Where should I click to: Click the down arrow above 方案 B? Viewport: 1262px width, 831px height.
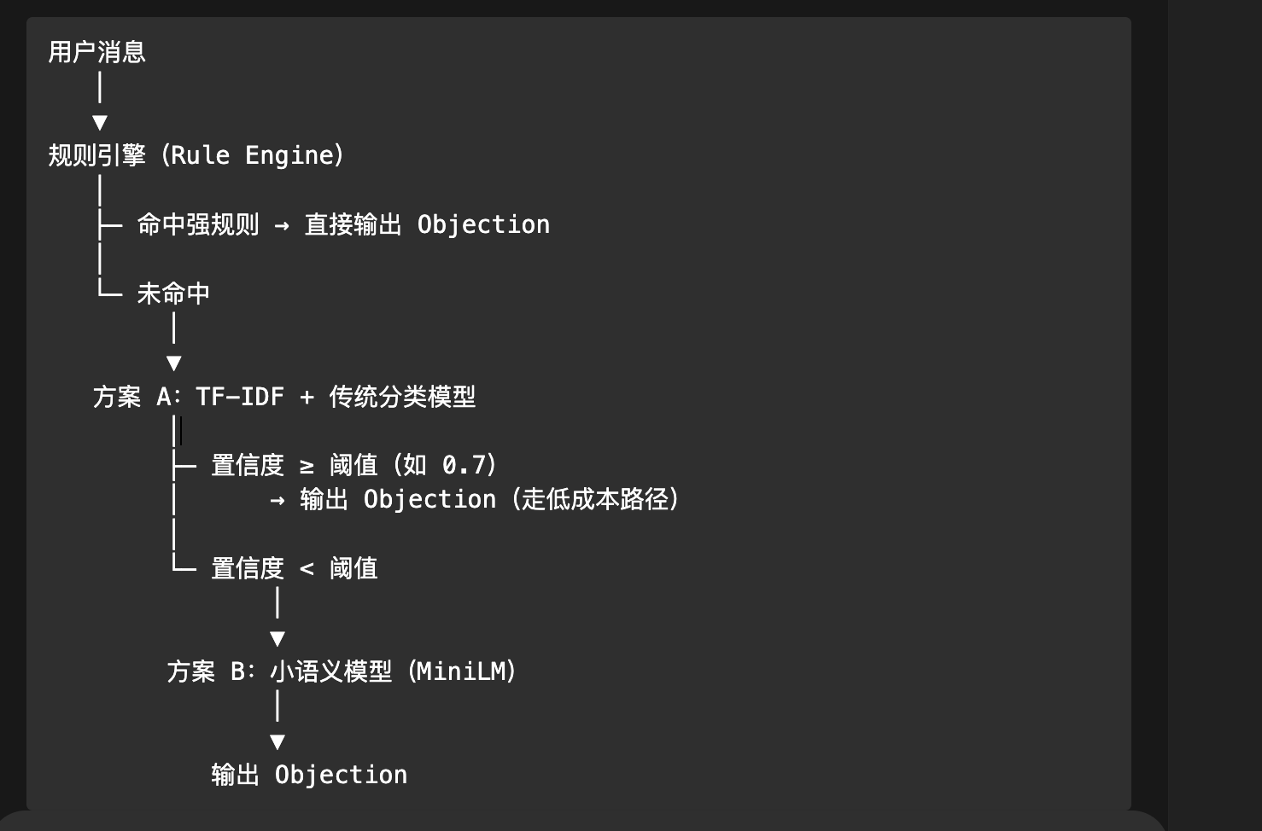pyautogui.click(x=278, y=638)
